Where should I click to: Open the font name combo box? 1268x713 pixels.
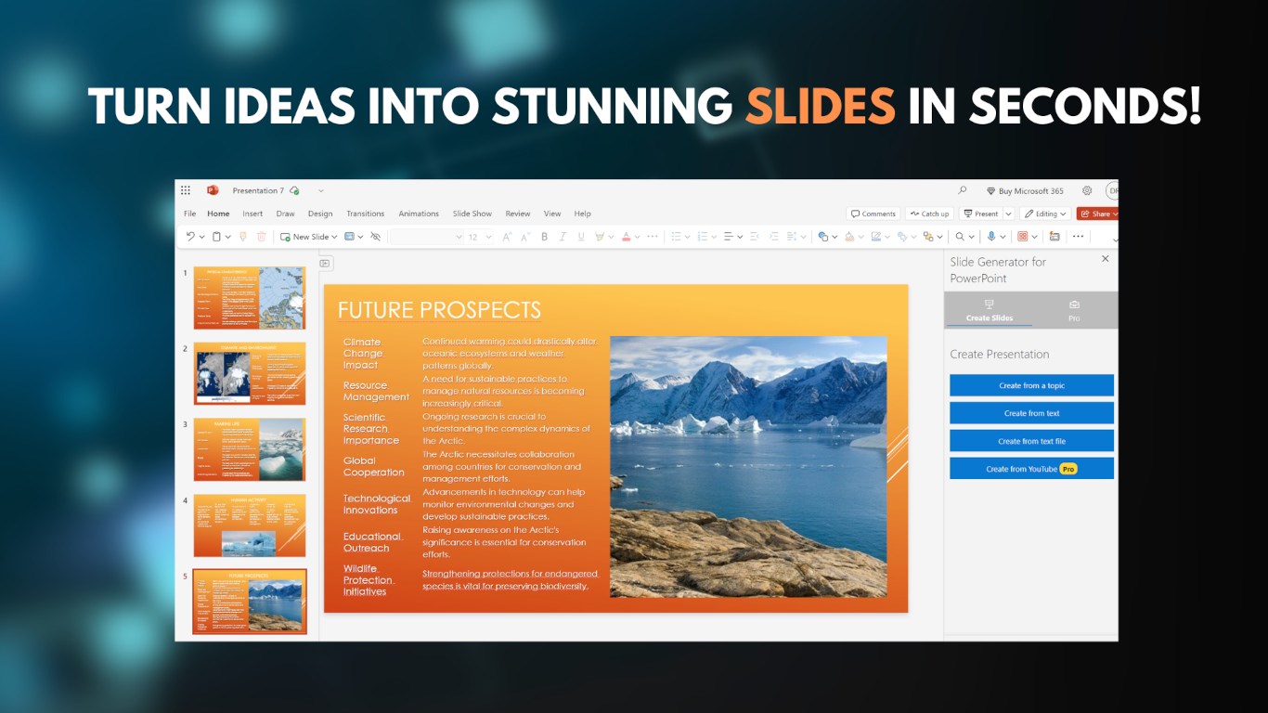[x=426, y=237]
